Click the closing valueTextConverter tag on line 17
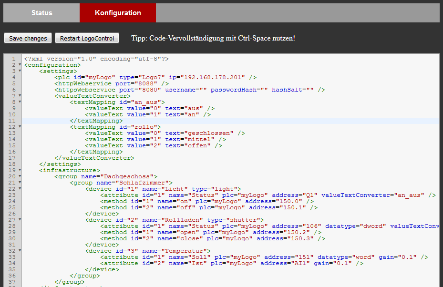This screenshot has width=443, height=287. point(94,158)
